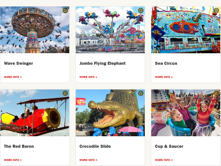Open the red biplane Red Baron picture
The width and height of the screenshot is (221, 166).
click(35, 113)
